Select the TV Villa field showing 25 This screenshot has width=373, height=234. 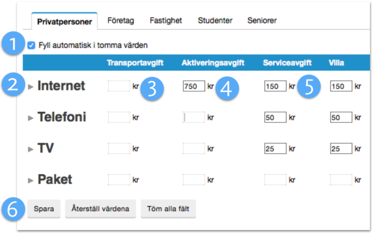click(341, 149)
